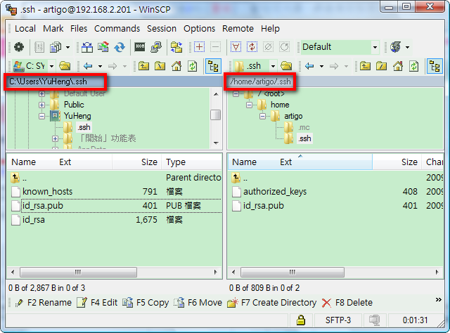Go to remote home directory icon
This screenshot has width=450, height=333.
[x=398, y=66]
